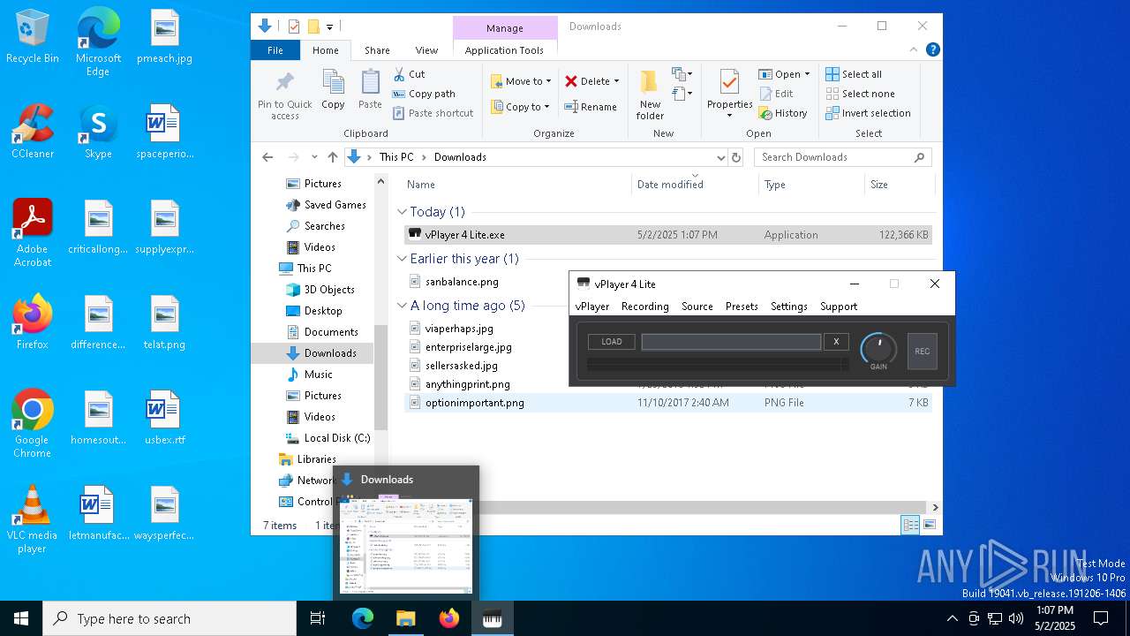Click Copy path in ribbon
Viewport: 1130px width, 636px height.
point(424,94)
